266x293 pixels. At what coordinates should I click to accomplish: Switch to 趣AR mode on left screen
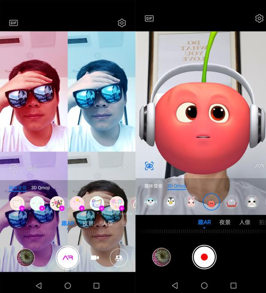click(68, 223)
